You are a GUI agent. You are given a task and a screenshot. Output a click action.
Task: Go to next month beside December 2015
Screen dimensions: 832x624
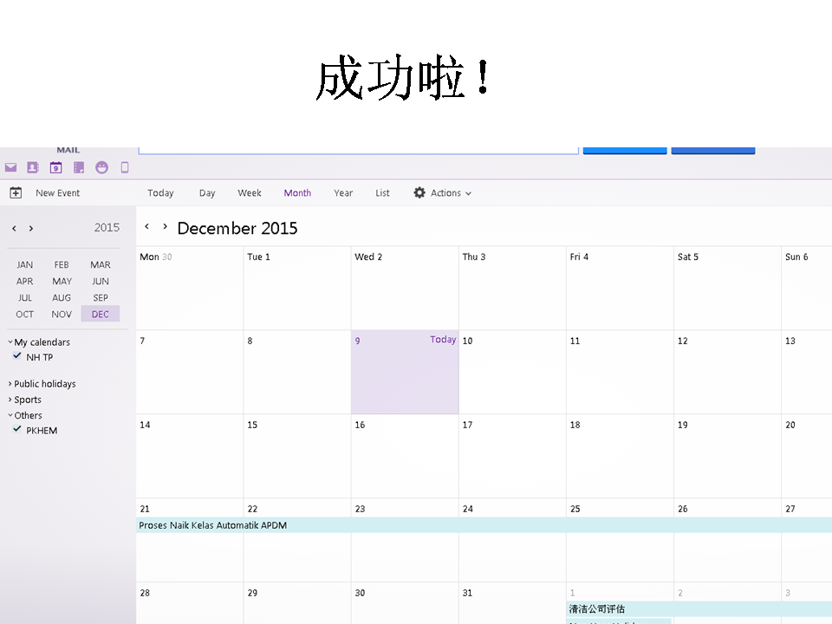tap(165, 226)
